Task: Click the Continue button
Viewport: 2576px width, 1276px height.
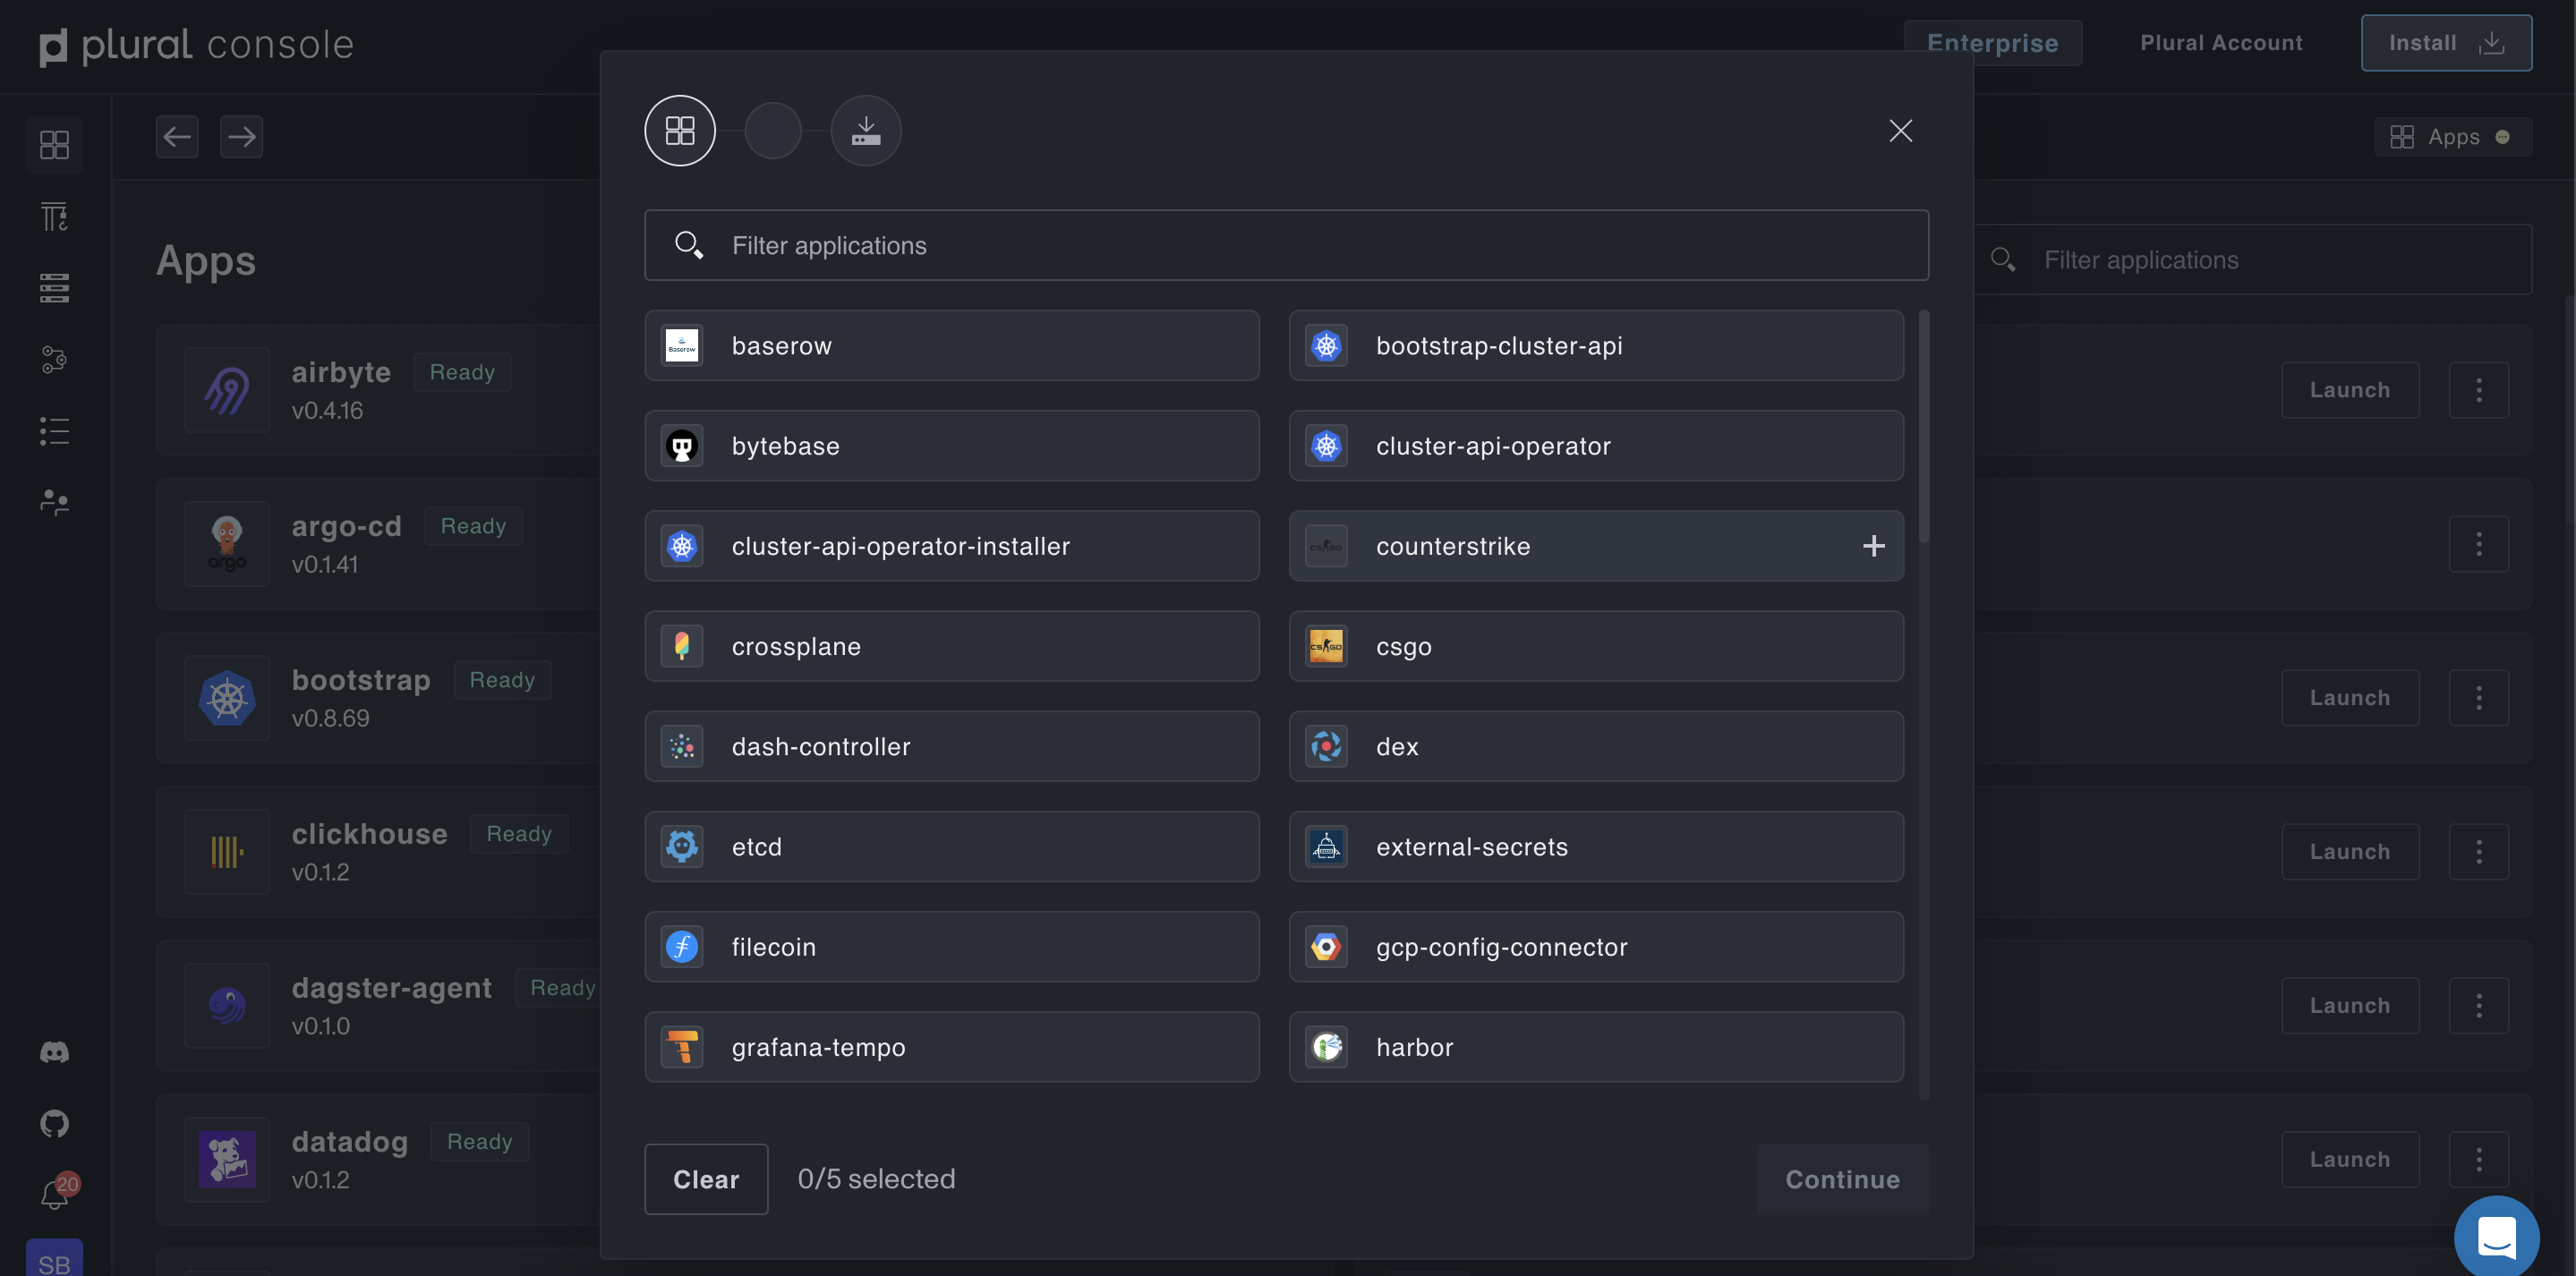Action: (1842, 1180)
